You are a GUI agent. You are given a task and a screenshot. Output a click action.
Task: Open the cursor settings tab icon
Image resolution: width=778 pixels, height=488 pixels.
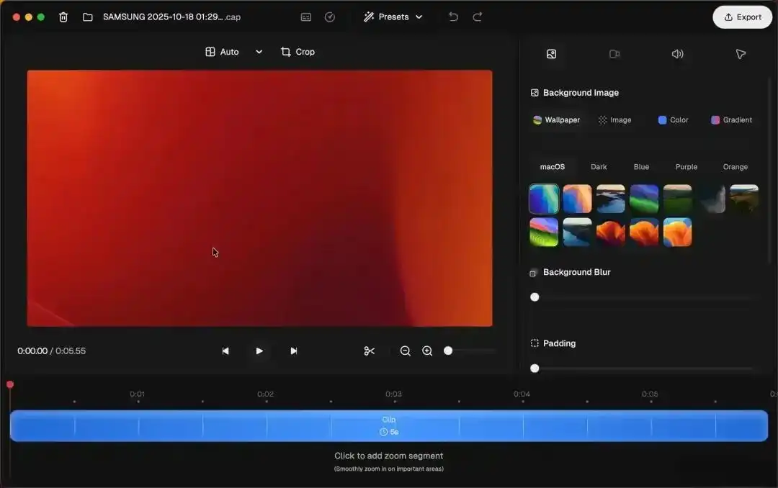coord(741,54)
